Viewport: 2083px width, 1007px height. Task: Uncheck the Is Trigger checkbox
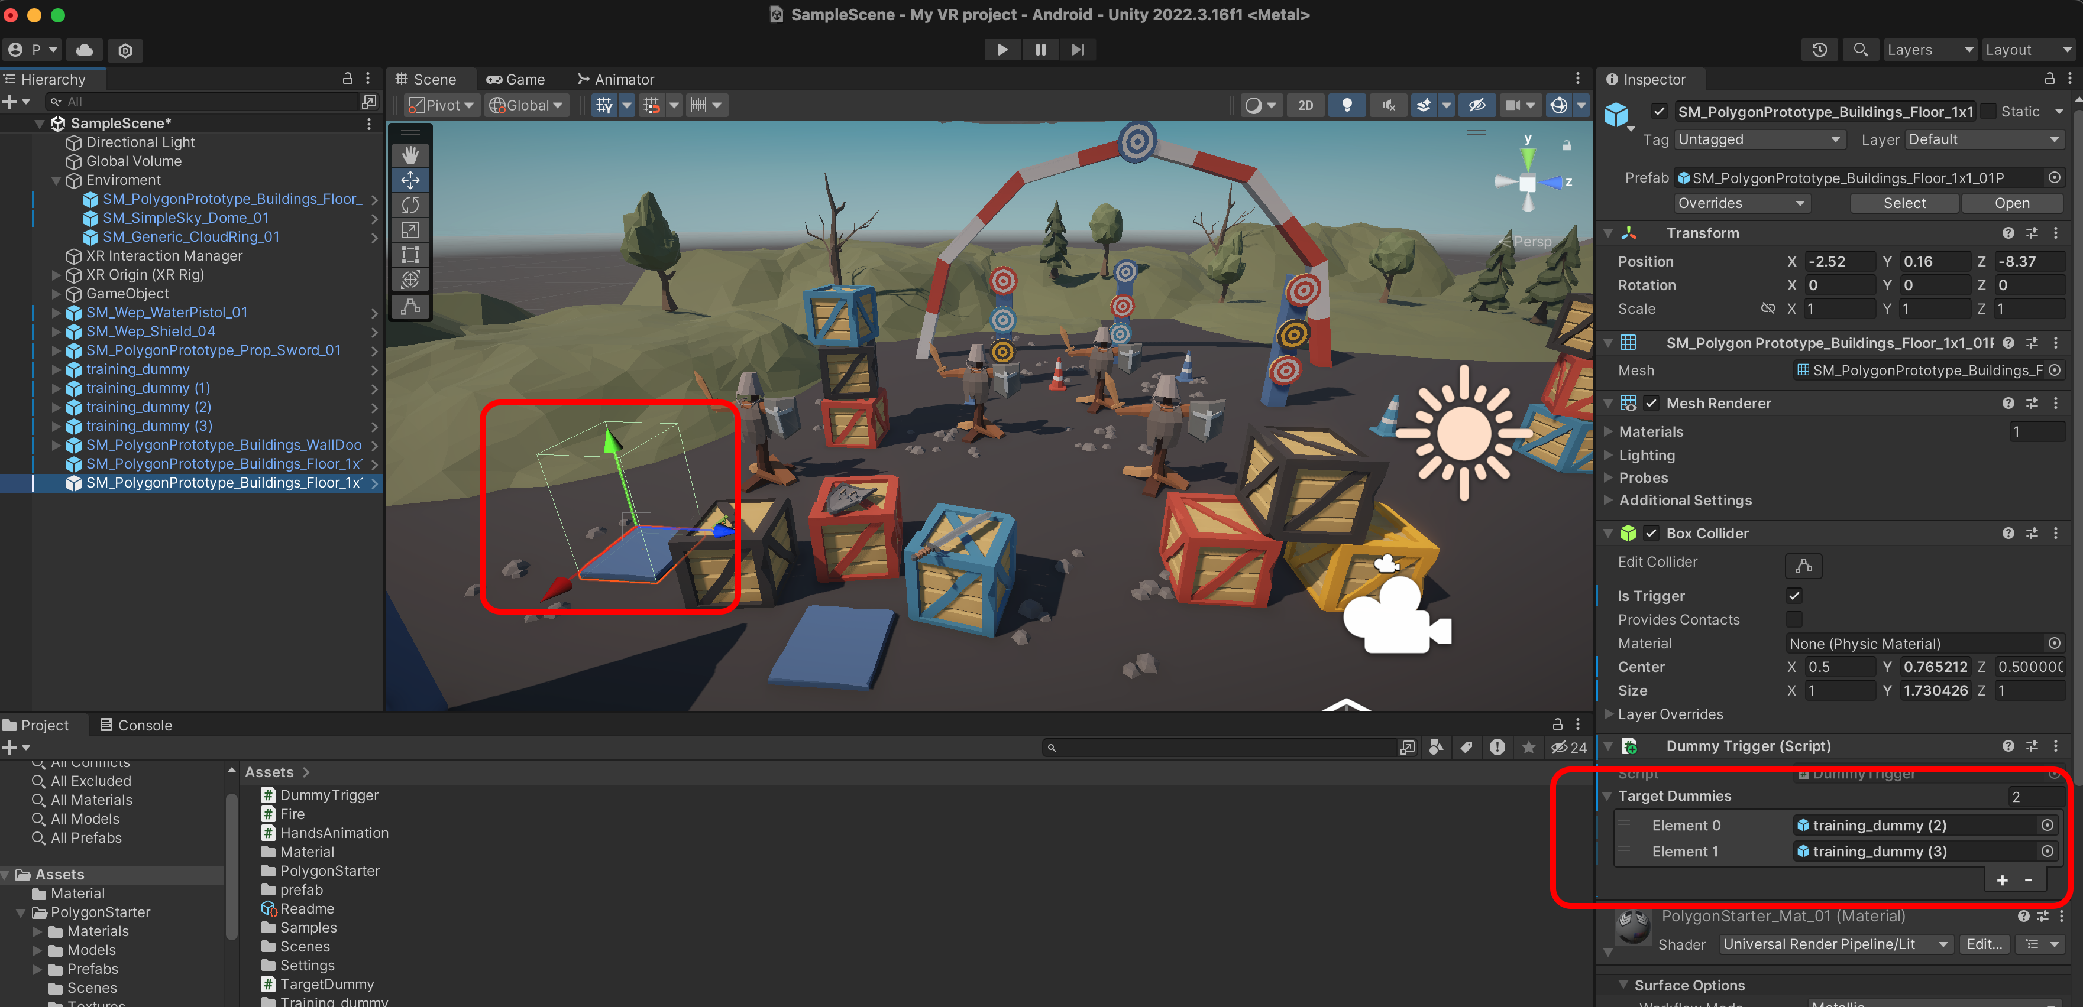coord(1794,596)
